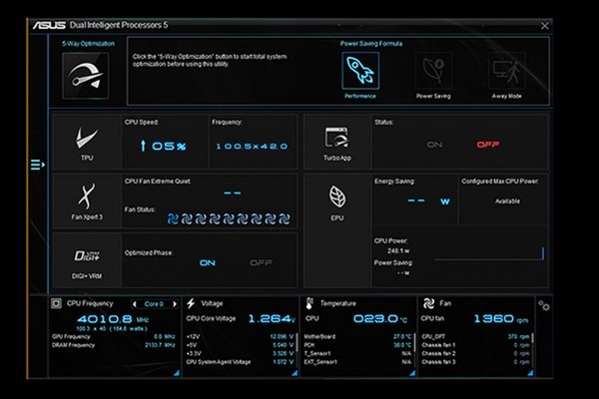Click the CPU Speed 05% readout

point(164,146)
